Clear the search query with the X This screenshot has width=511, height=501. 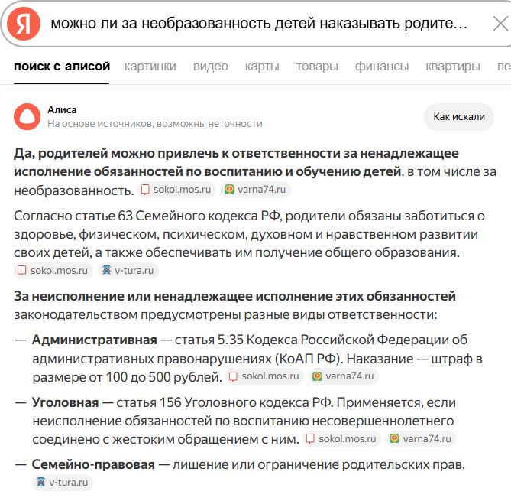coord(500,24)
